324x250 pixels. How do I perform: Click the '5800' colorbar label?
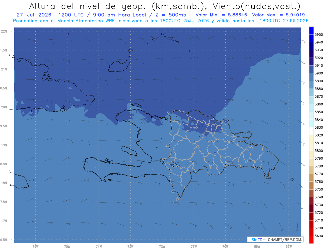click(x=319, y=150)
